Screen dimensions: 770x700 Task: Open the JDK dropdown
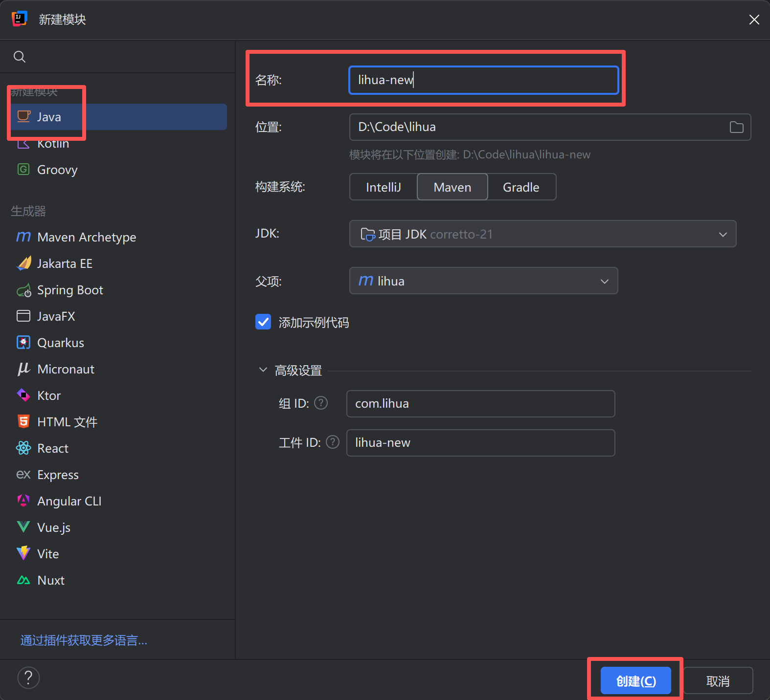(x=542, y=234)
